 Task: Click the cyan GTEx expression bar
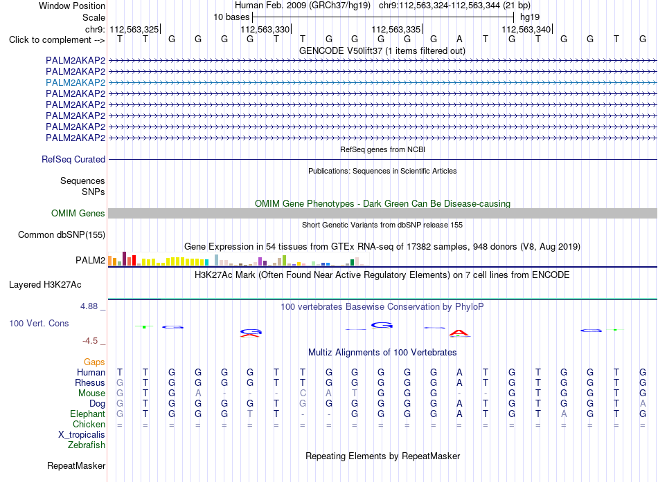tap(206, 263)
